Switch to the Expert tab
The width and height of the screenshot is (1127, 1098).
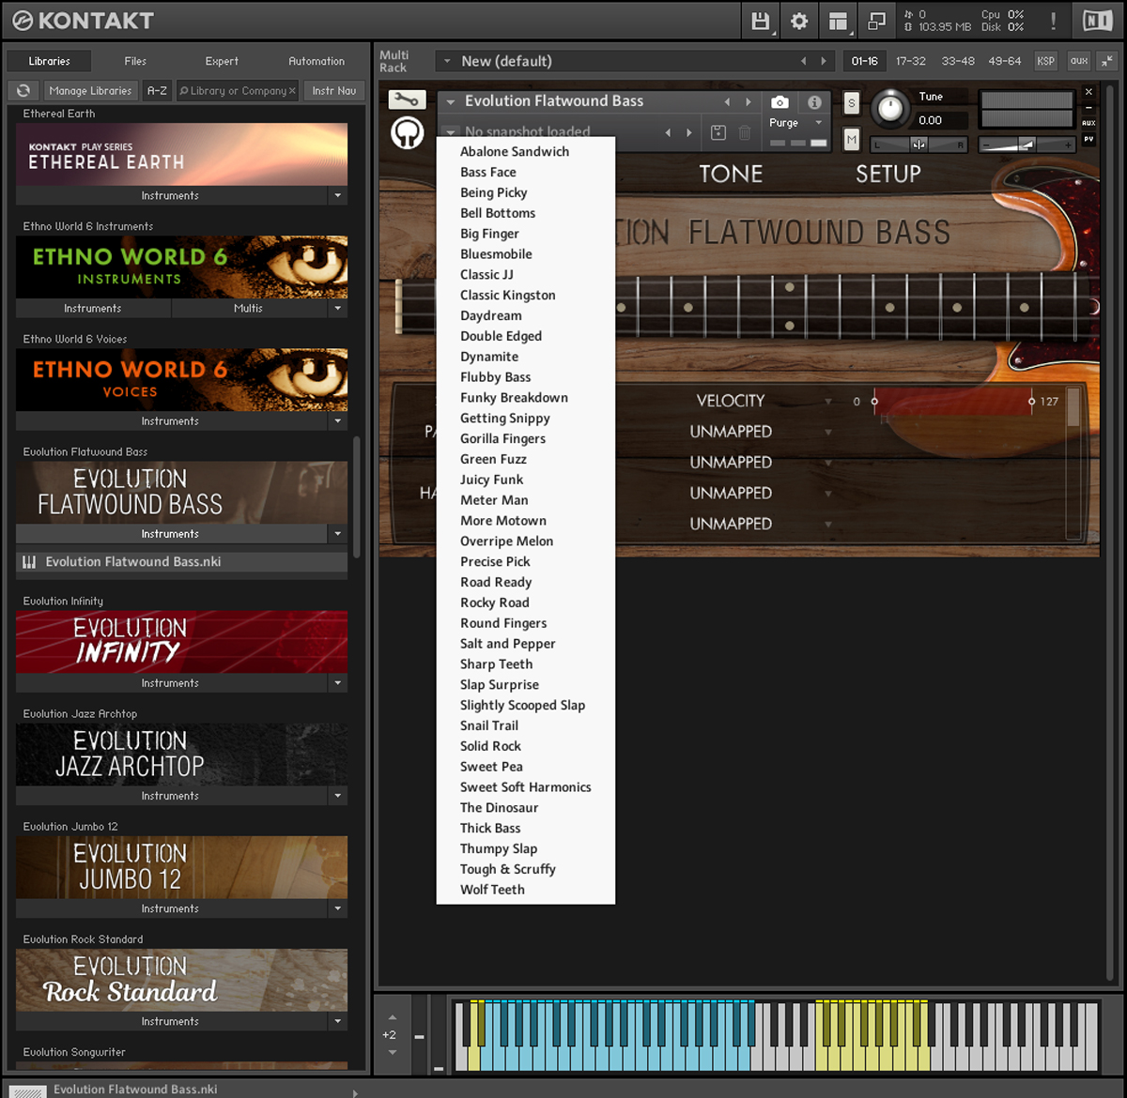point(222,61)
